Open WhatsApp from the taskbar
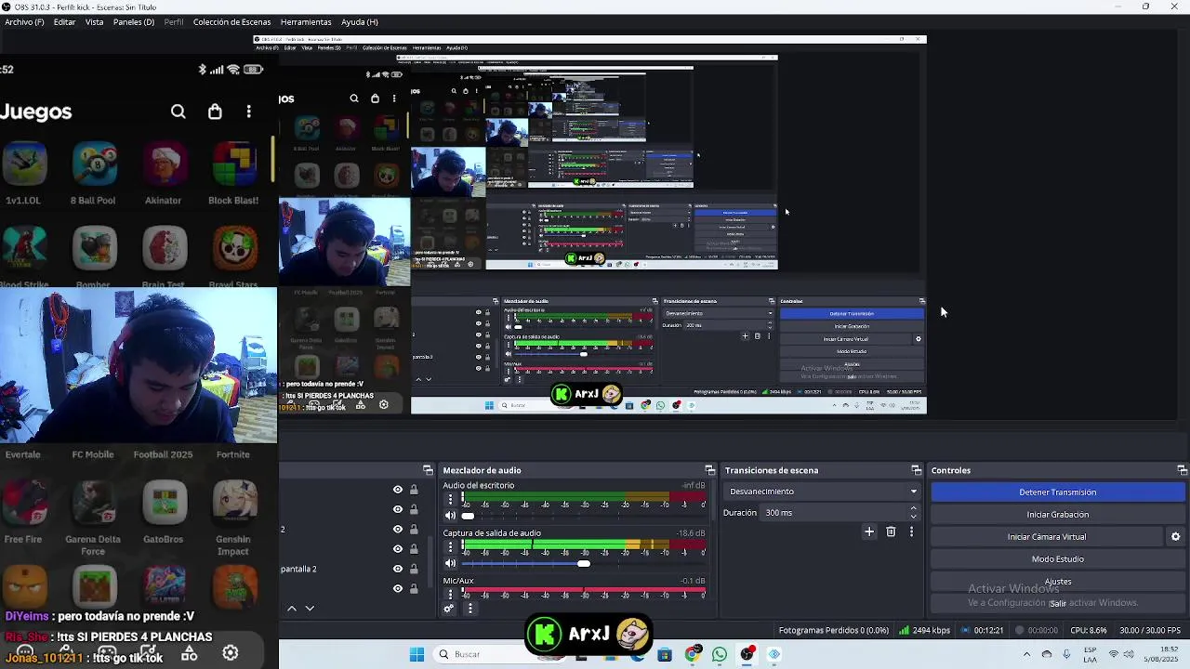1190x669 pixels. [720, 654]
